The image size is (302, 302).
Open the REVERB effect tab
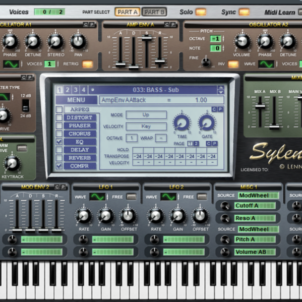pos(80,158)
